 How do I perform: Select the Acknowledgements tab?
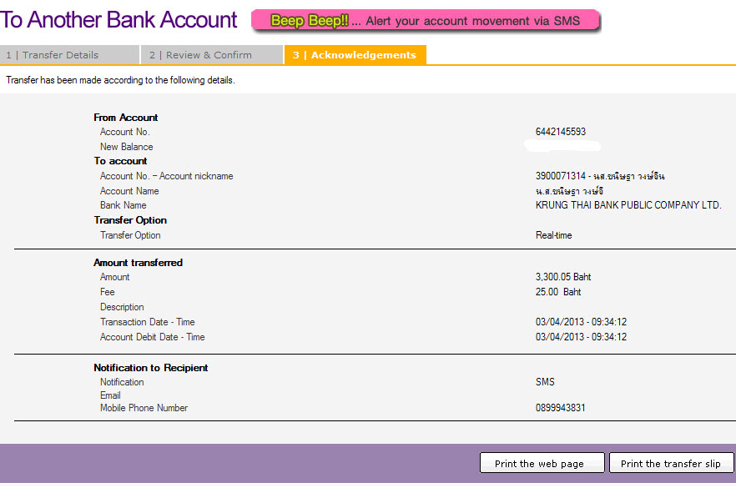(355, 55)
